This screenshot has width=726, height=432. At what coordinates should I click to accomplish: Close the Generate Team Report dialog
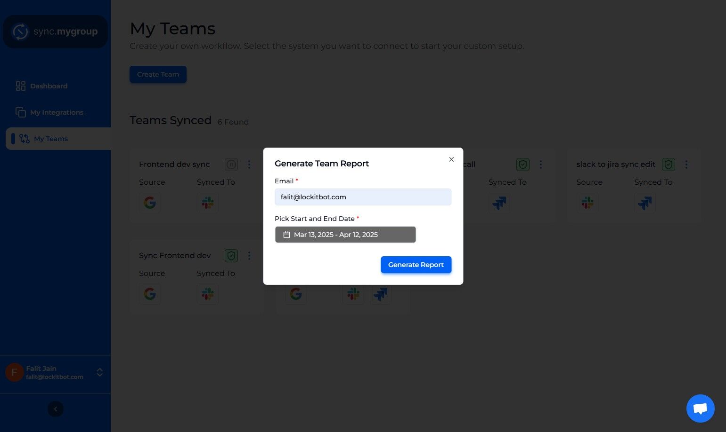(451, 159)
